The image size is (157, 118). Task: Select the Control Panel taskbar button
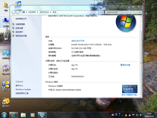pos(42,115)
